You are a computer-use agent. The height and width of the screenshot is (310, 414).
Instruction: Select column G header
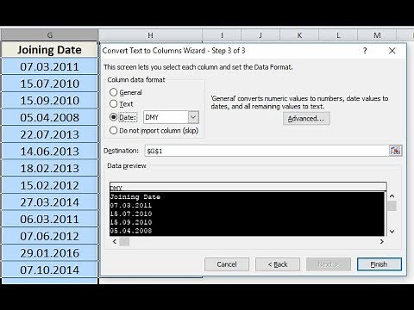(x=49, y=35)
